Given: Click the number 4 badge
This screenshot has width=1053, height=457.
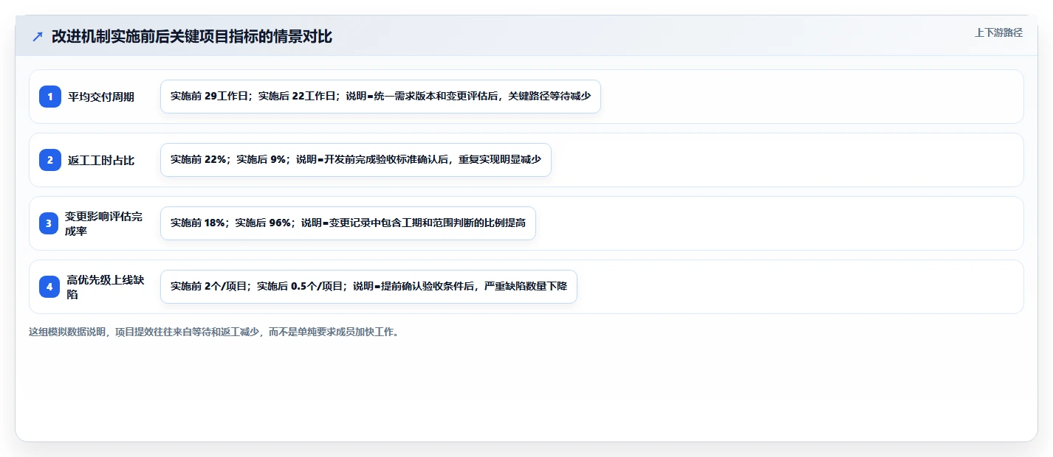Looking at the screenshot, I should pos(49,287).
